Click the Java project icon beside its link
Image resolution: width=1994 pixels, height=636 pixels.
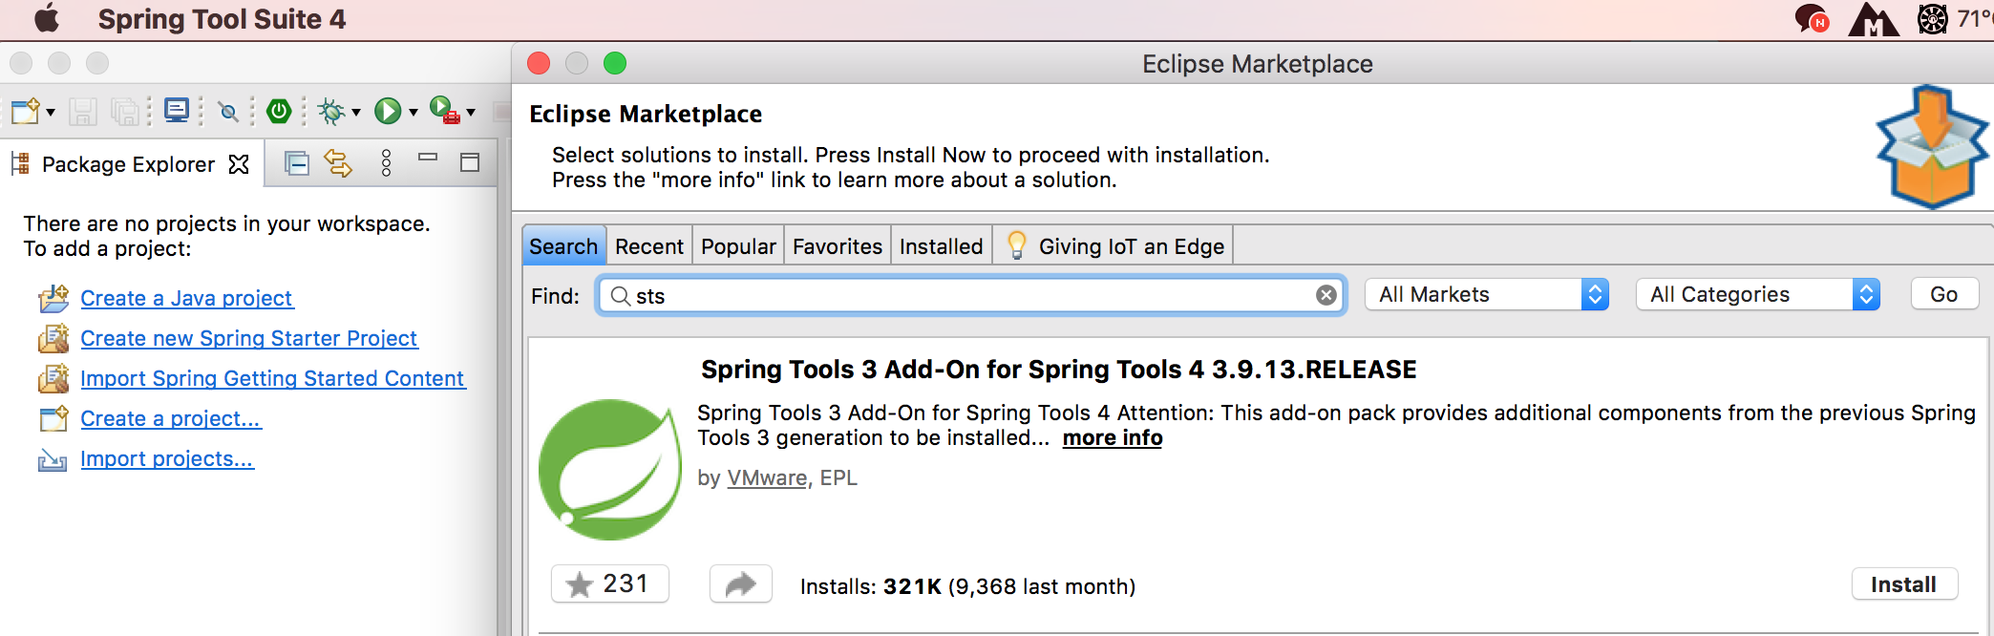pyautogui.click(x=53, y=298)
